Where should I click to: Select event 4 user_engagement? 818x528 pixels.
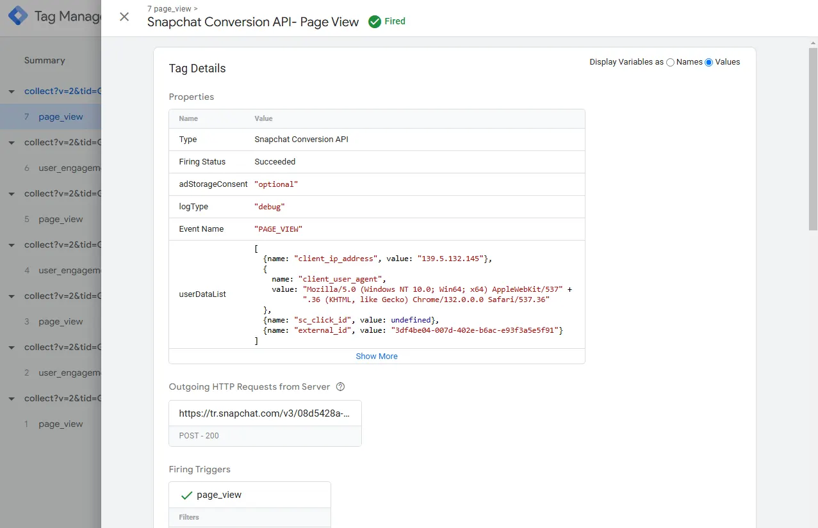point(51,271)
